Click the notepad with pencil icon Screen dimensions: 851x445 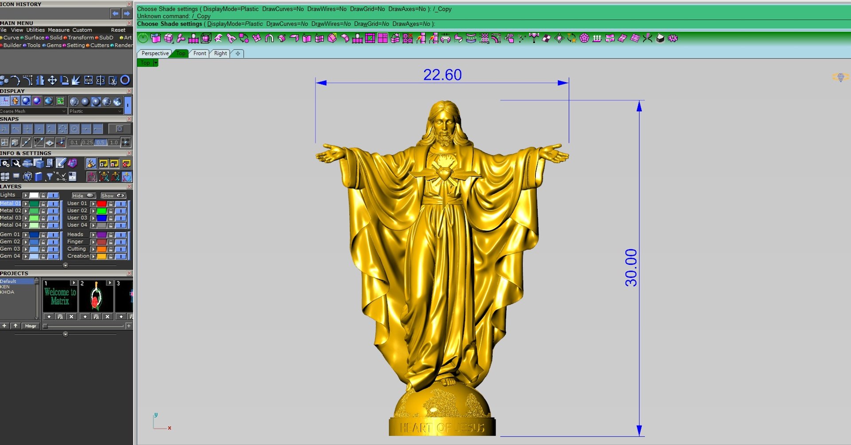[x=61, y=163]
